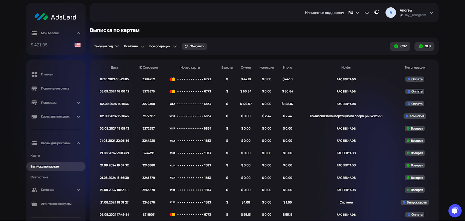Toggle the dark mode moon icon
465x221 pixels.
click(377, 12)
